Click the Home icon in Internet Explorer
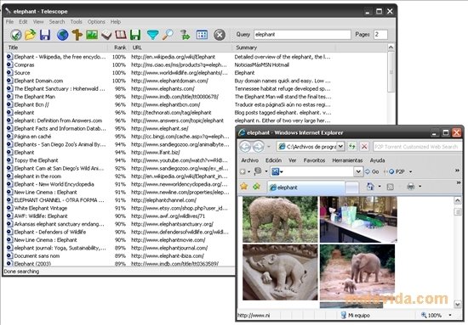 (370, 187)
